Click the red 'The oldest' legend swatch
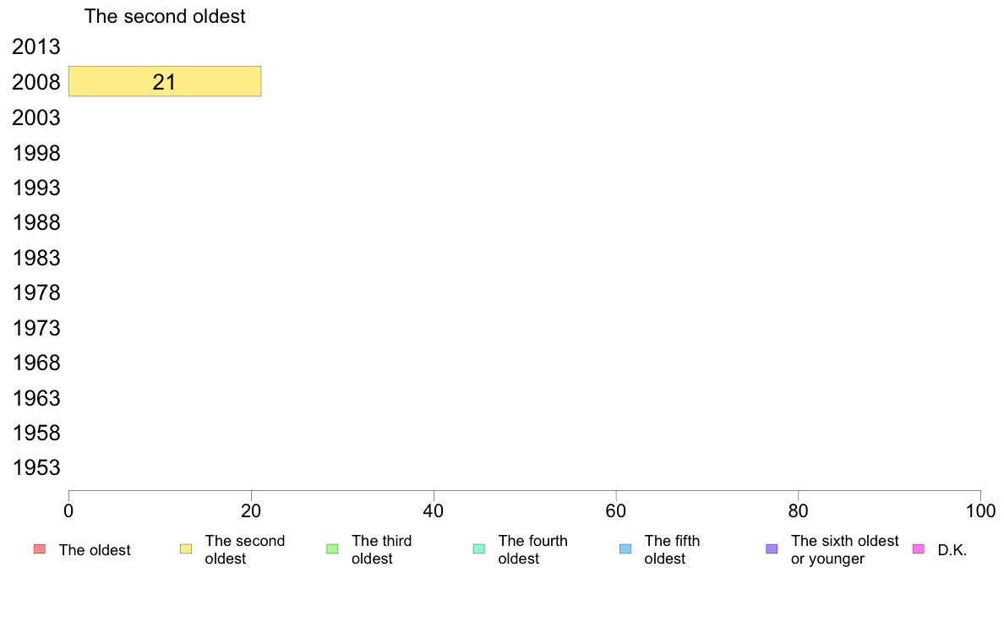1004x622 pixels. point(39,549)
